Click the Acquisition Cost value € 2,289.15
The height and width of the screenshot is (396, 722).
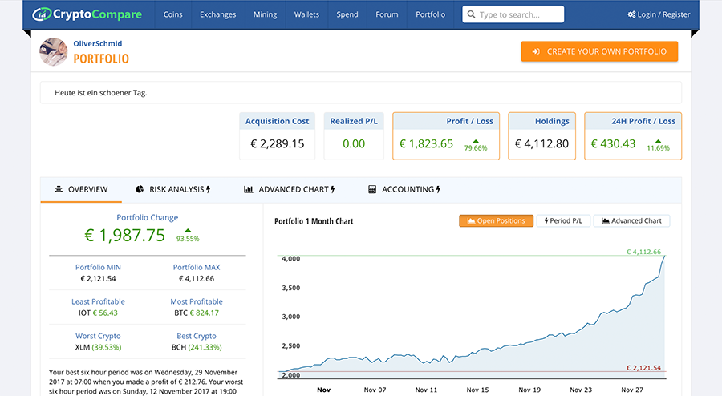[278, 144]
